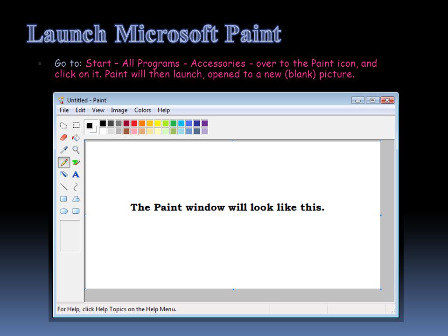This screenshot has width=448, height=336.
Task: Choose the navy blue palette swatch
Action: pyautogui.click(x=197, y=123)
